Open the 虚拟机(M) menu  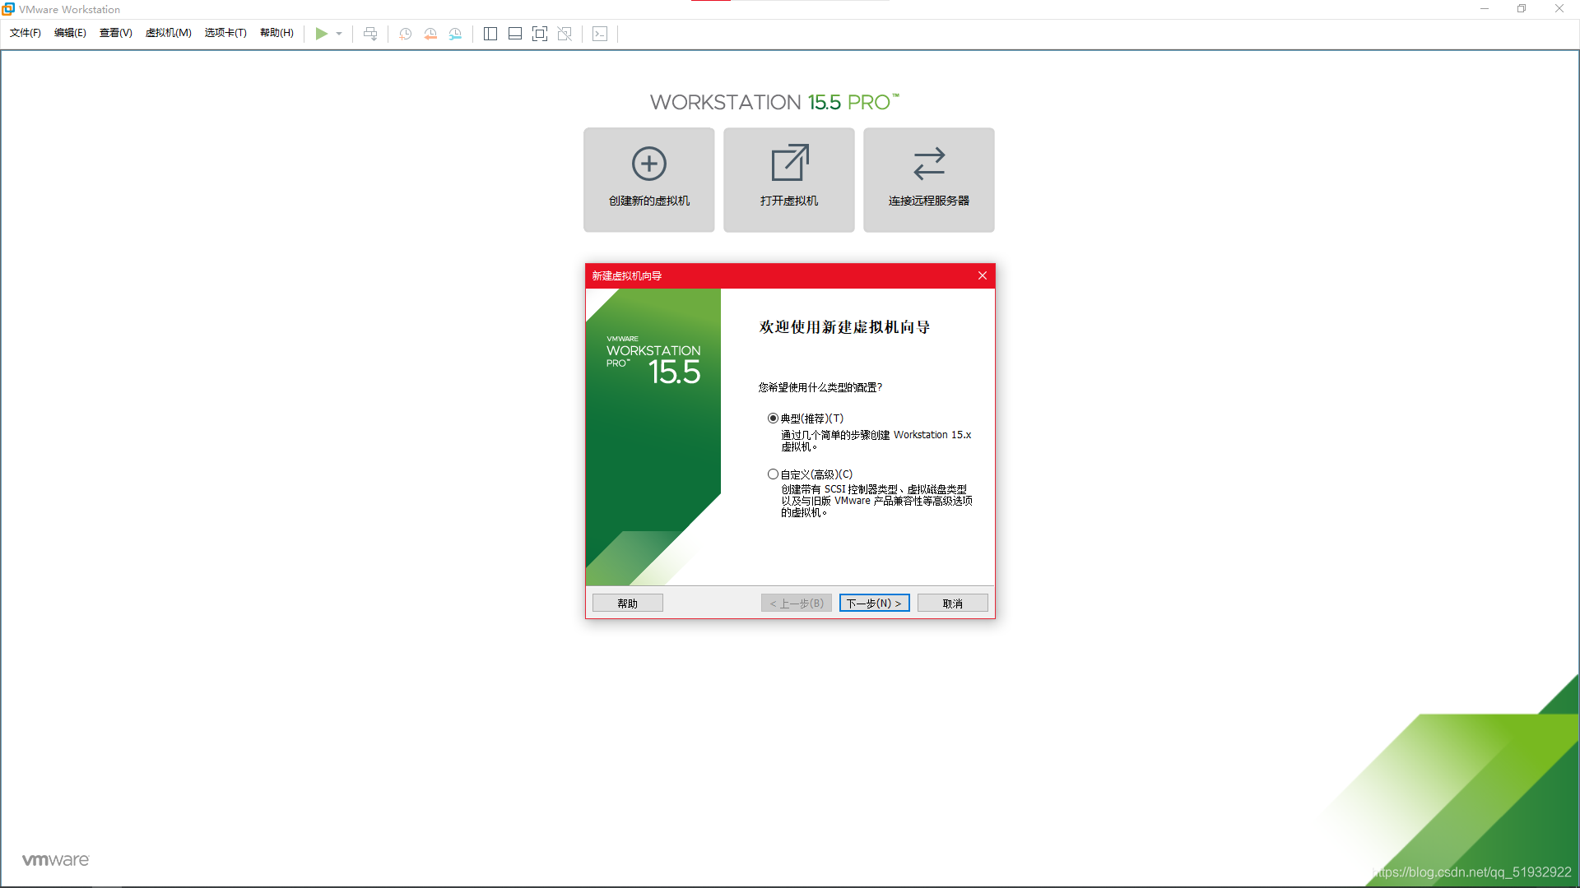pos(168,34)
